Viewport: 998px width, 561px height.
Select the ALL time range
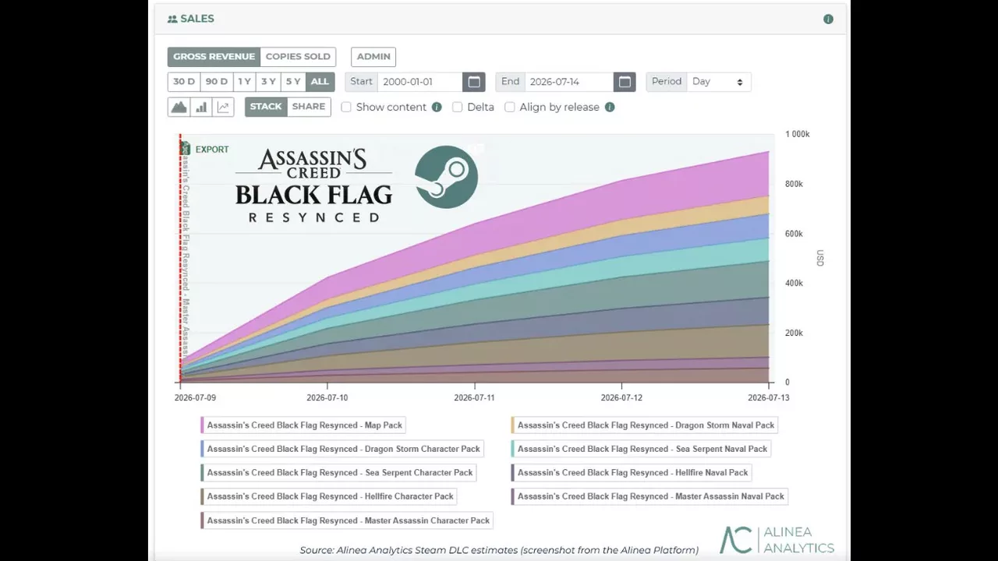320,82
